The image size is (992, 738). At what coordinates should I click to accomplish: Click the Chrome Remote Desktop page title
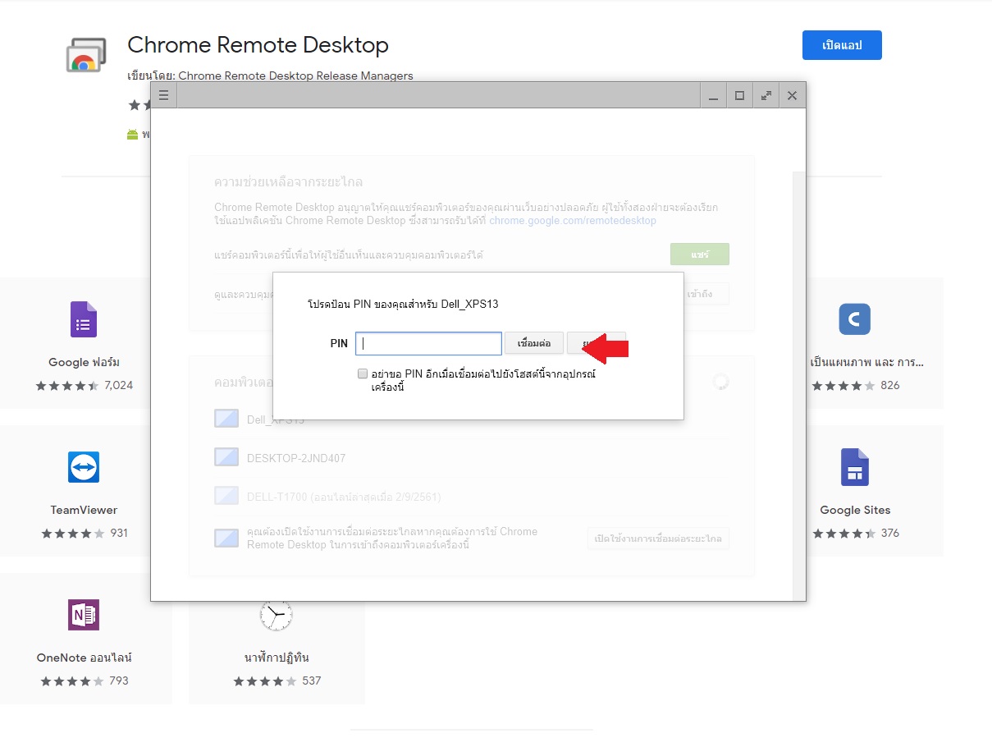(x=258, y=44)
